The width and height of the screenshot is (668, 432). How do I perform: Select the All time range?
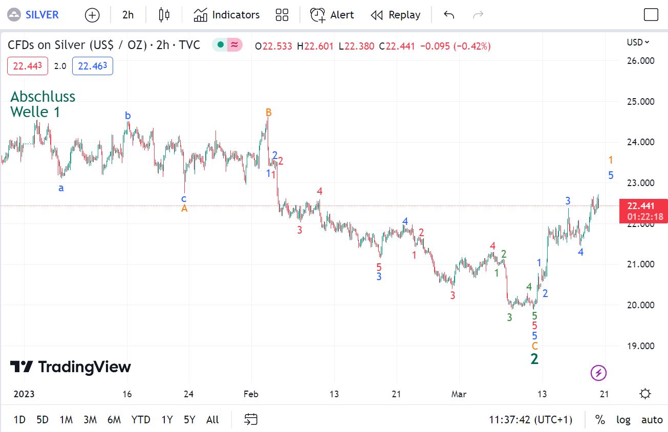coord(212,420)
